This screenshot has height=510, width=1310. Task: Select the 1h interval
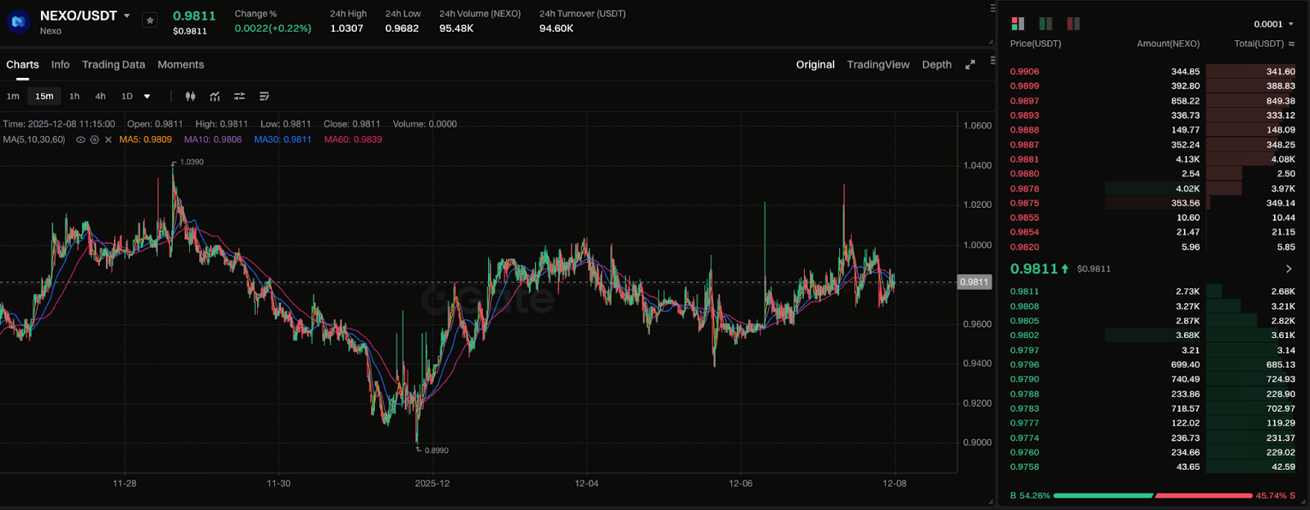point(75,97)
